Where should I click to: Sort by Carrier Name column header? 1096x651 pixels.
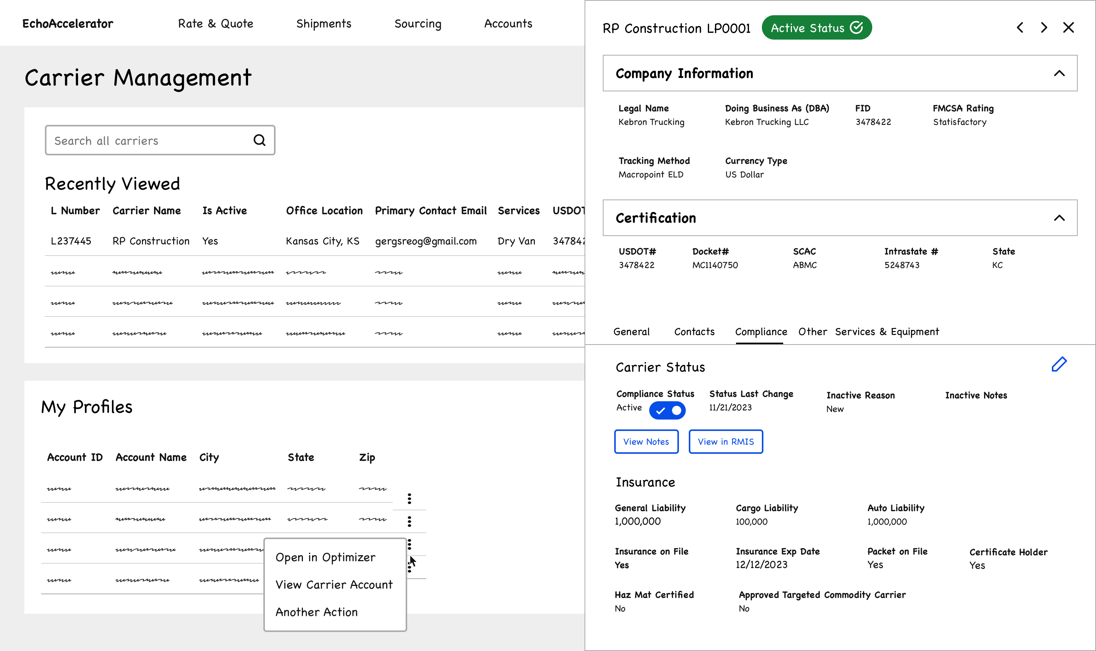(147, 211)
